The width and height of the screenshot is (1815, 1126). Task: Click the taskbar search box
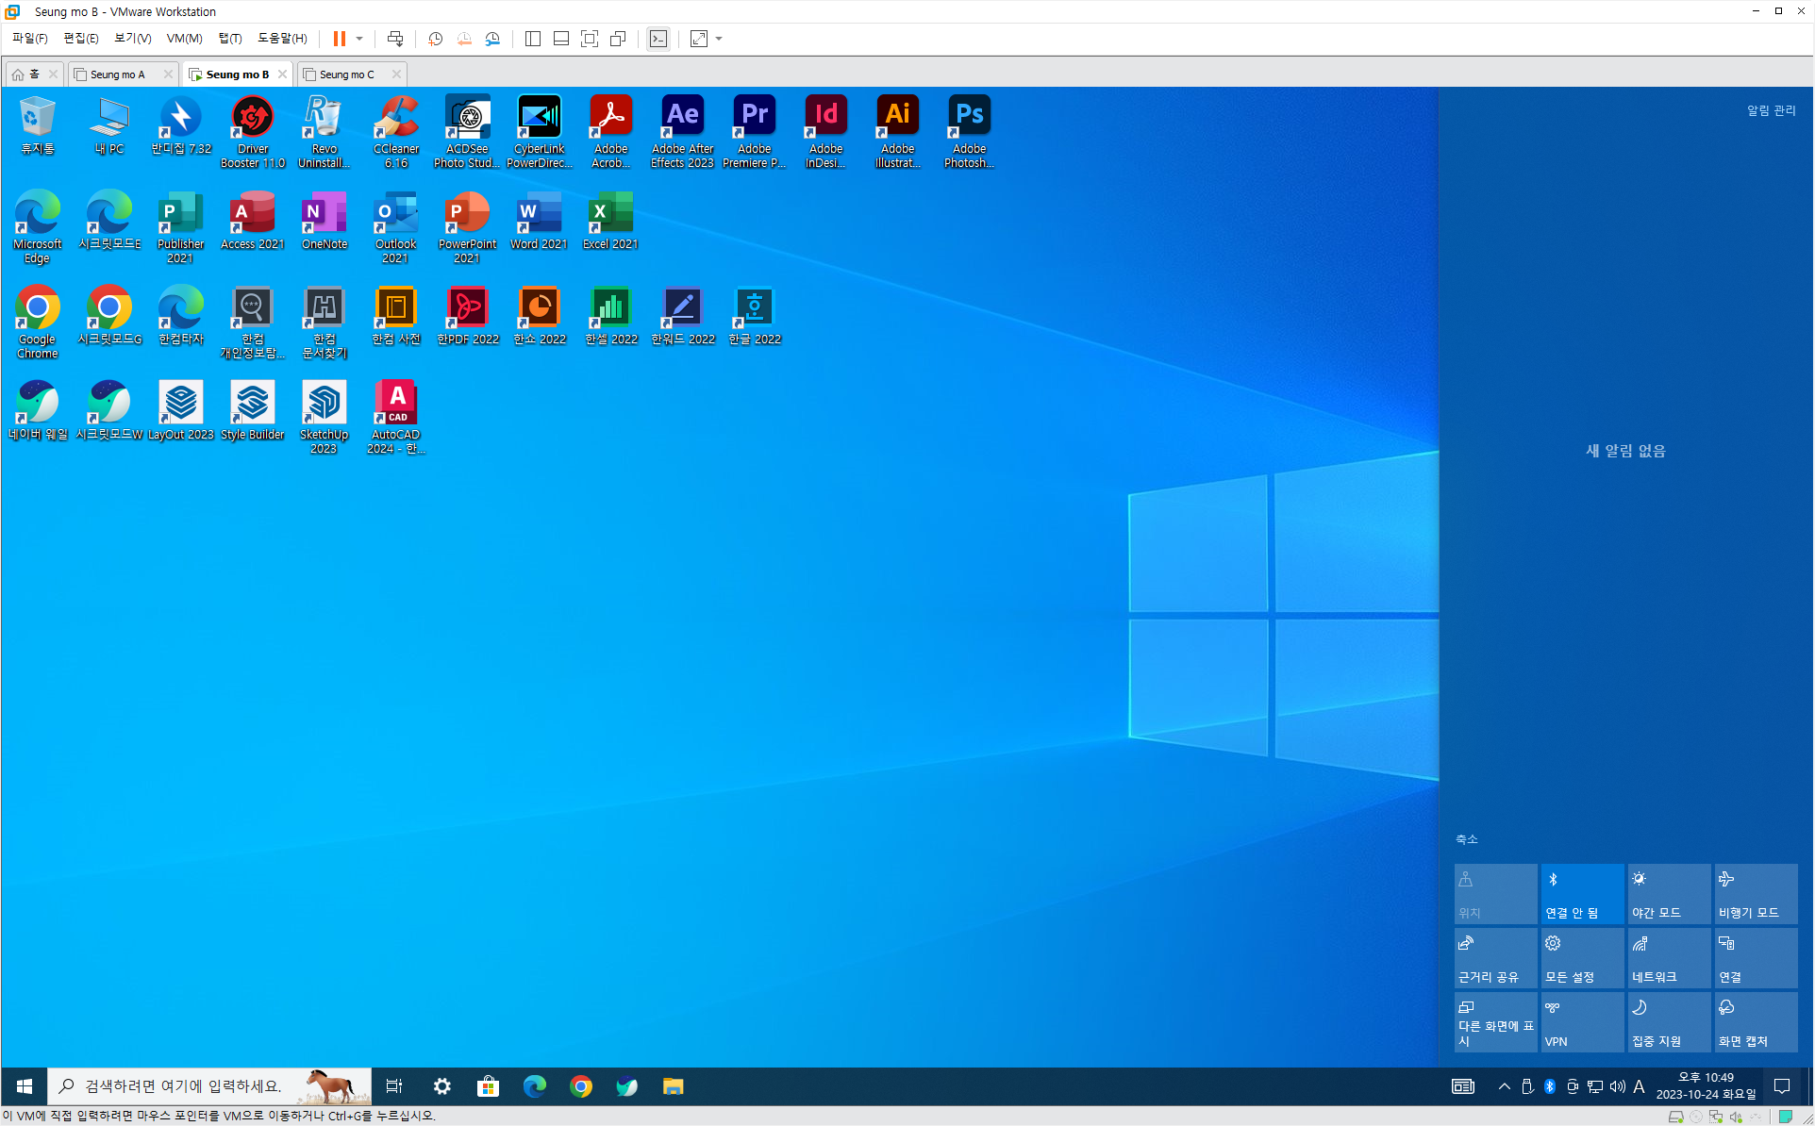pos(209,1086)
